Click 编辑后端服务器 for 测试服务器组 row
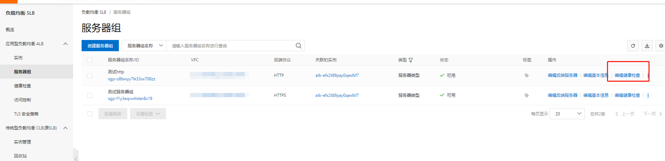The height and width of the screenshot is (161, 665). (x=563, y=95)
